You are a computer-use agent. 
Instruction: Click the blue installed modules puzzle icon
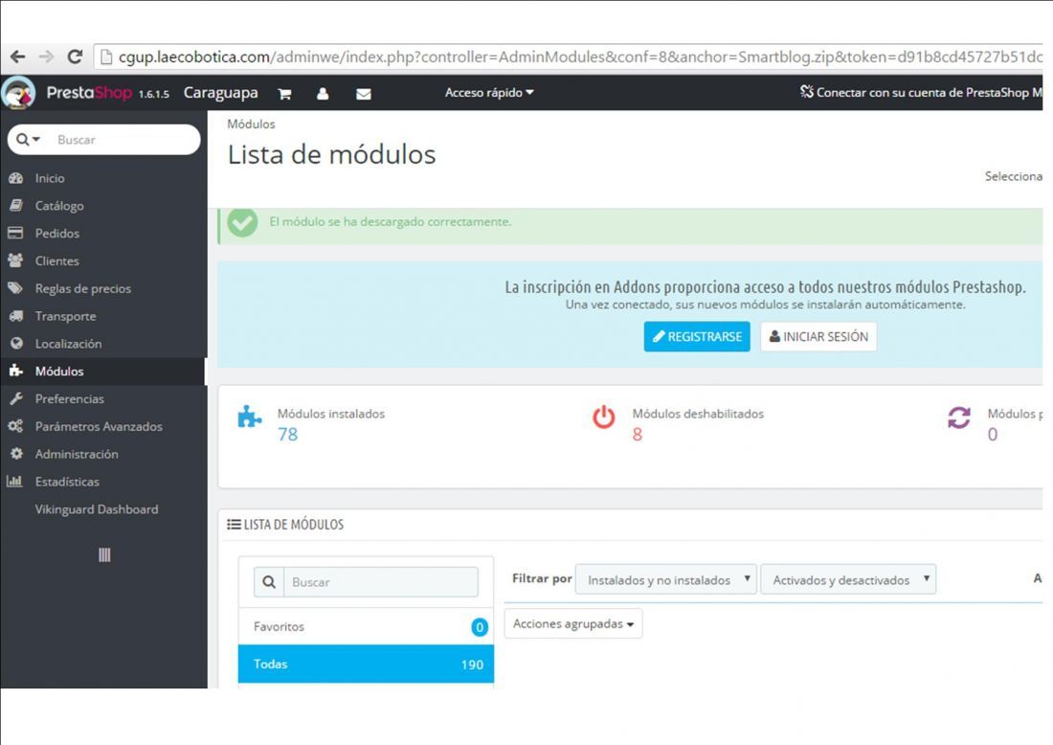(249, 418)
